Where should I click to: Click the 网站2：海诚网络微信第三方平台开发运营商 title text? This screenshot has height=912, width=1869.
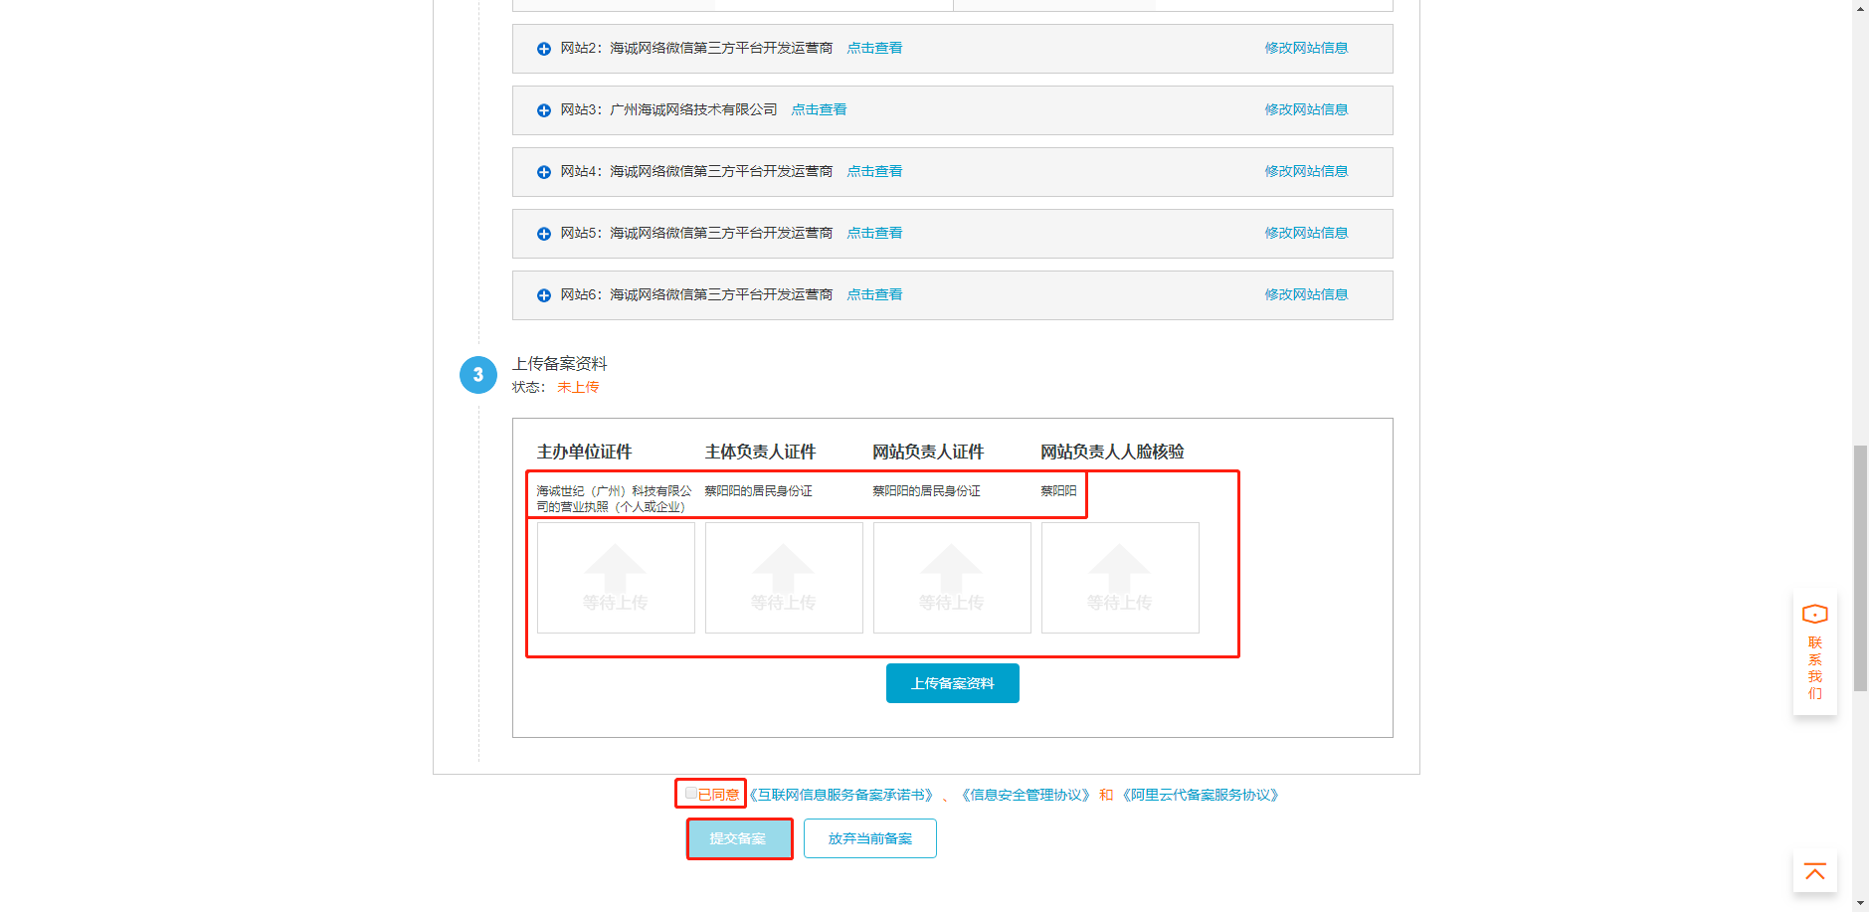click(x=696, y=48)
